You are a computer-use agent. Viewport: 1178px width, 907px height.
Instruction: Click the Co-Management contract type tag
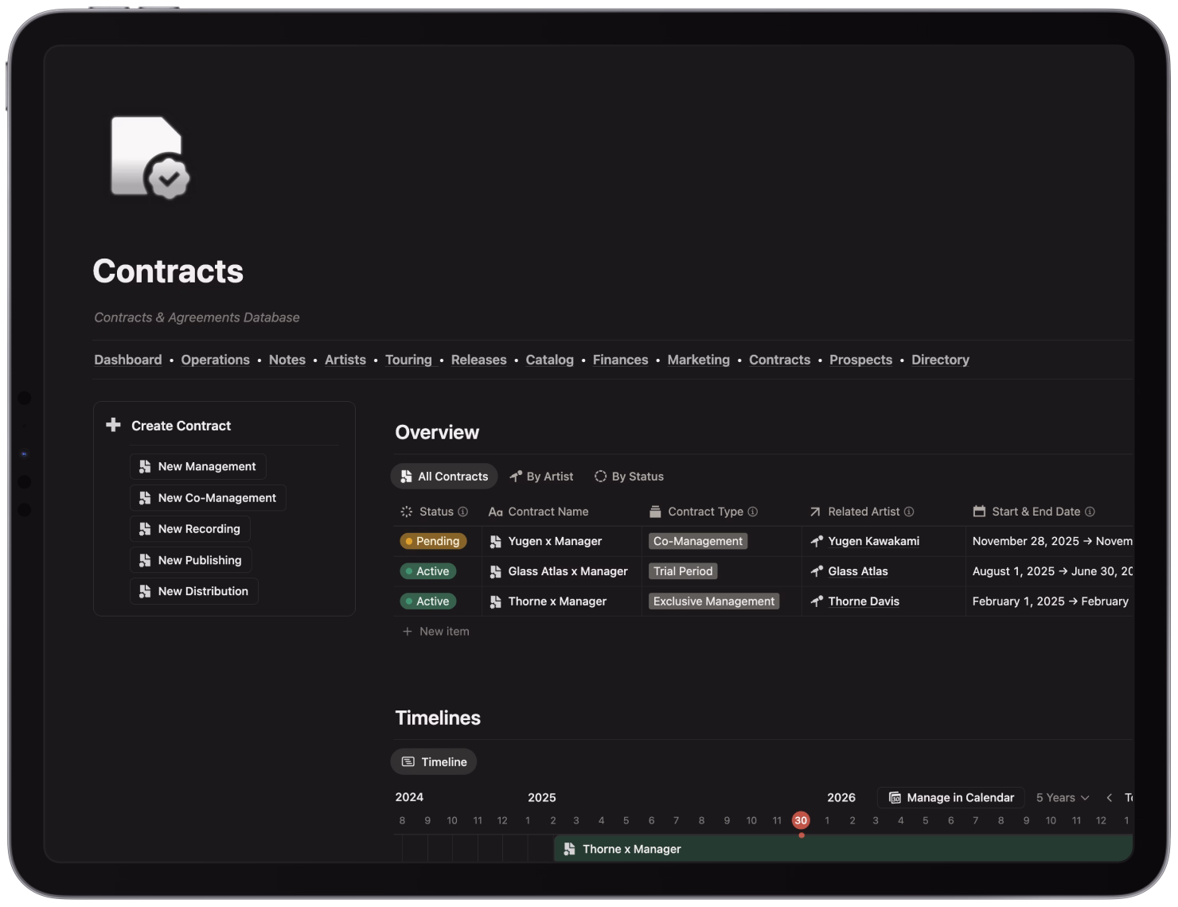pos(698,541)
